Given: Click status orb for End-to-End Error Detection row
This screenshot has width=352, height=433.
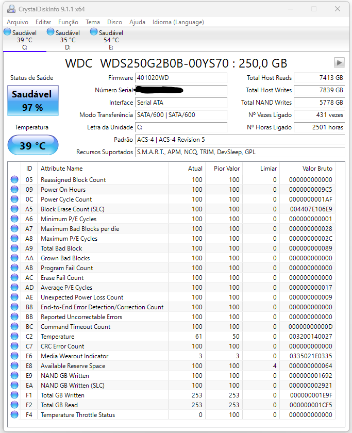Looking at the screenshot, I should click(x=14, y=307).
